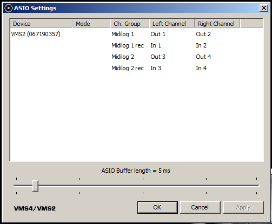This screenshot has width=272, height=224.
Task: Select the Midilog 2 rec entry
Action: tap(128, 68)
